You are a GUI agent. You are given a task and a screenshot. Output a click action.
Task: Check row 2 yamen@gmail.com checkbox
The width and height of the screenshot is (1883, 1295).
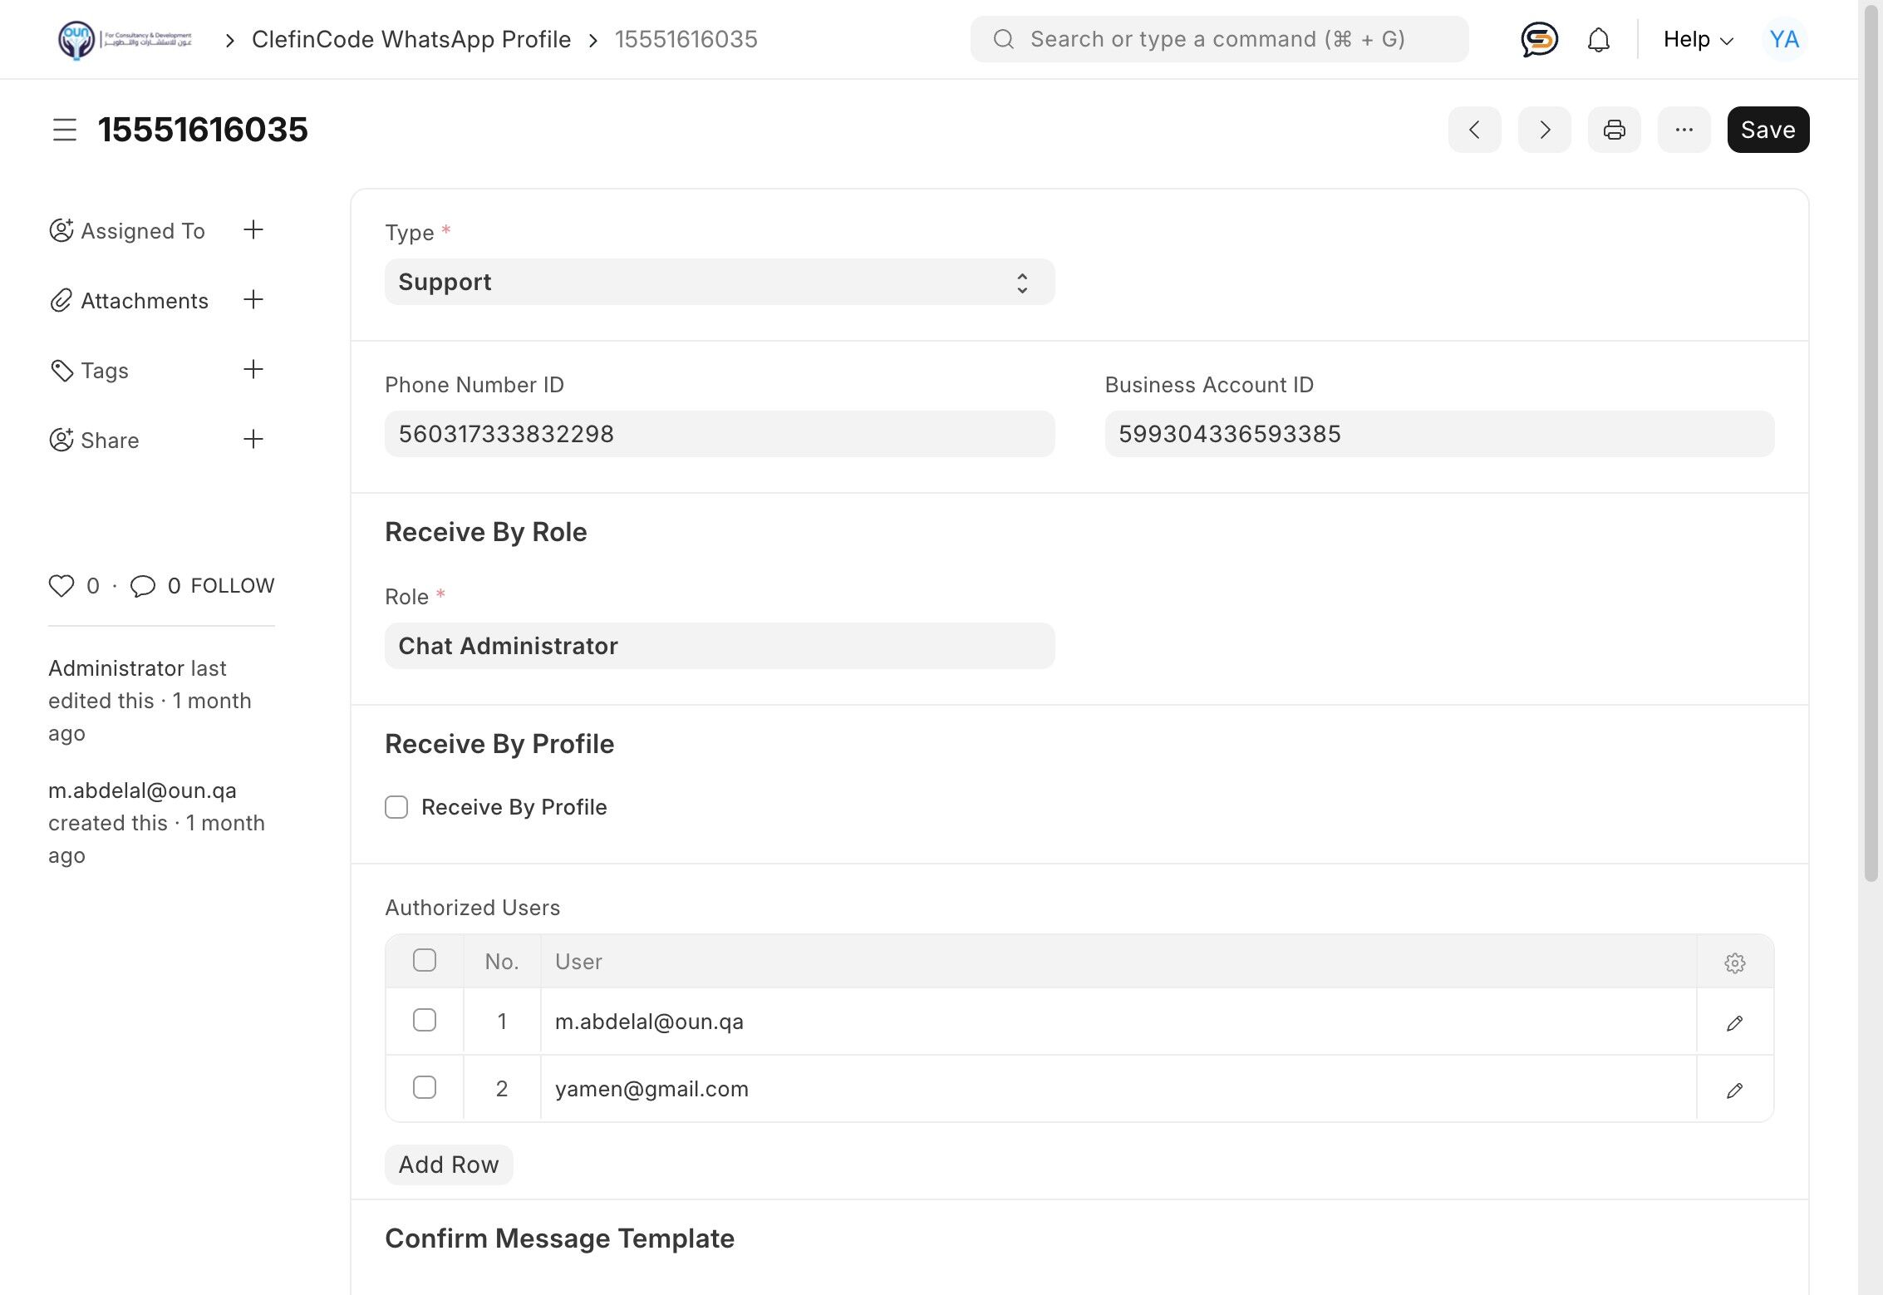[425, 1088]
